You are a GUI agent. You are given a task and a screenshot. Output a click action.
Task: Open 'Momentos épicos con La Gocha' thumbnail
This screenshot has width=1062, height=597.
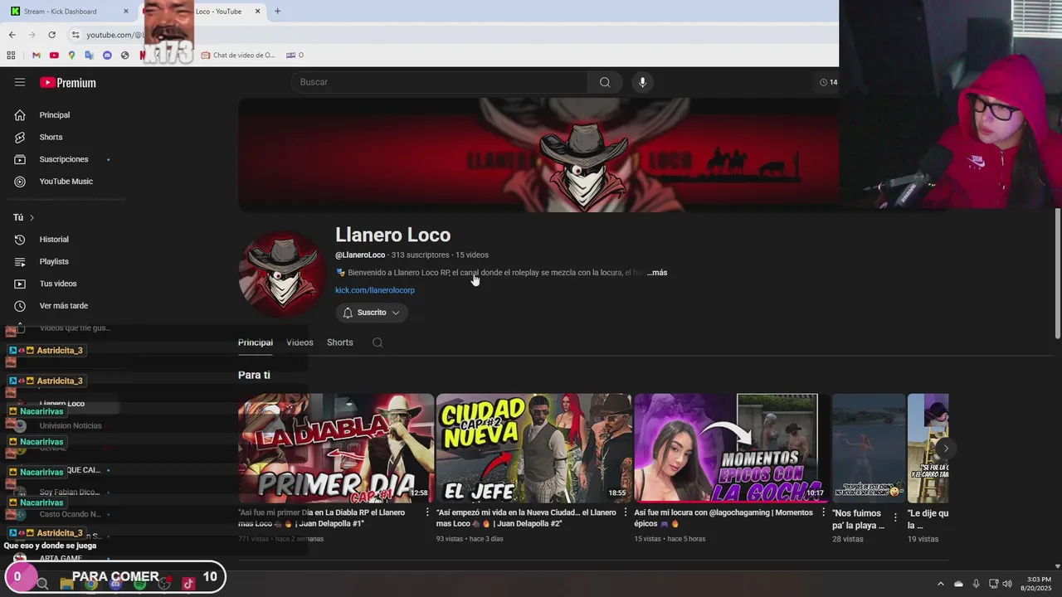[731, 448]
